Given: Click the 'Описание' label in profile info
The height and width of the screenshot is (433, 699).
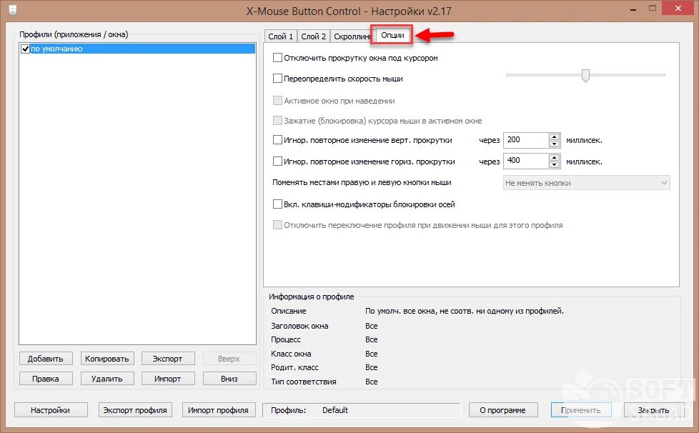Looking at the screenshot, I should coord(289,311).
